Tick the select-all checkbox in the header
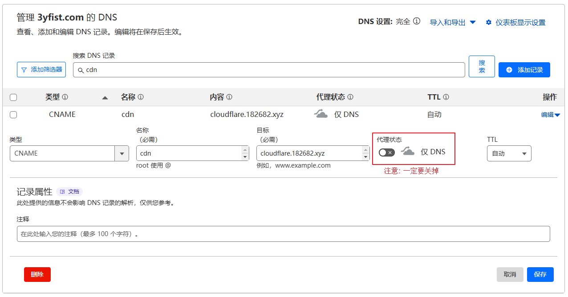 point(13,97)
